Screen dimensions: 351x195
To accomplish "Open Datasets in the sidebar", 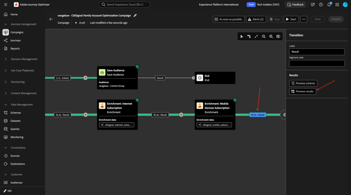I will (x=15, y=121).
